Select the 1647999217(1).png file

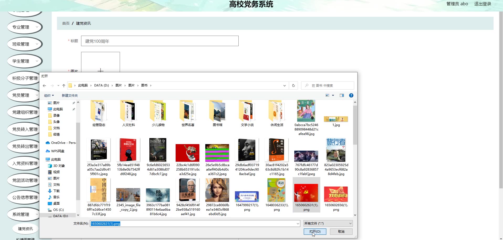point(247,201)
